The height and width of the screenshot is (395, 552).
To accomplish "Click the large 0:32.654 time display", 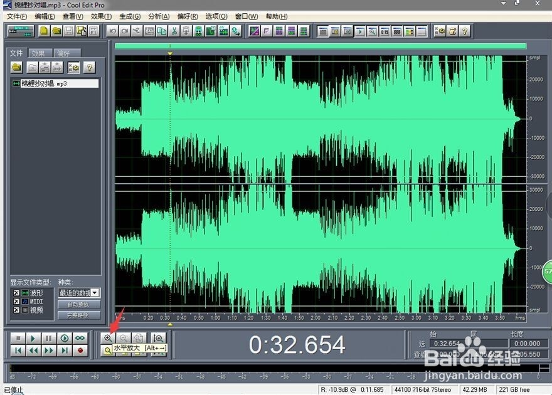I will click(297, 344).
